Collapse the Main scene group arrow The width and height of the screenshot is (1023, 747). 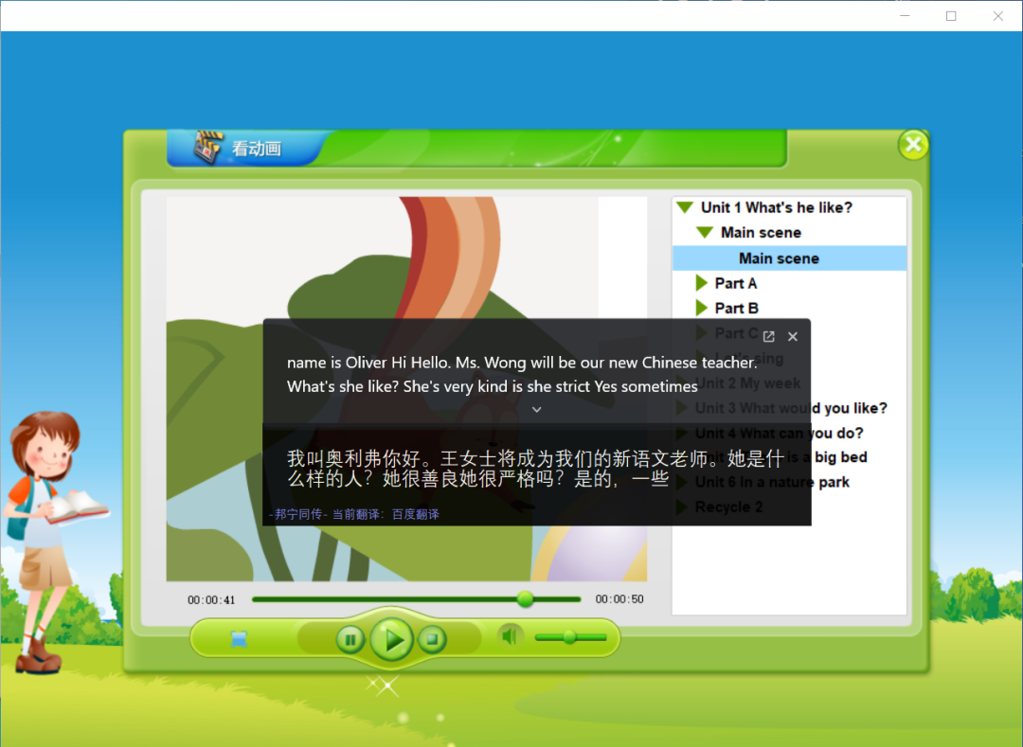tap(704, 232)
